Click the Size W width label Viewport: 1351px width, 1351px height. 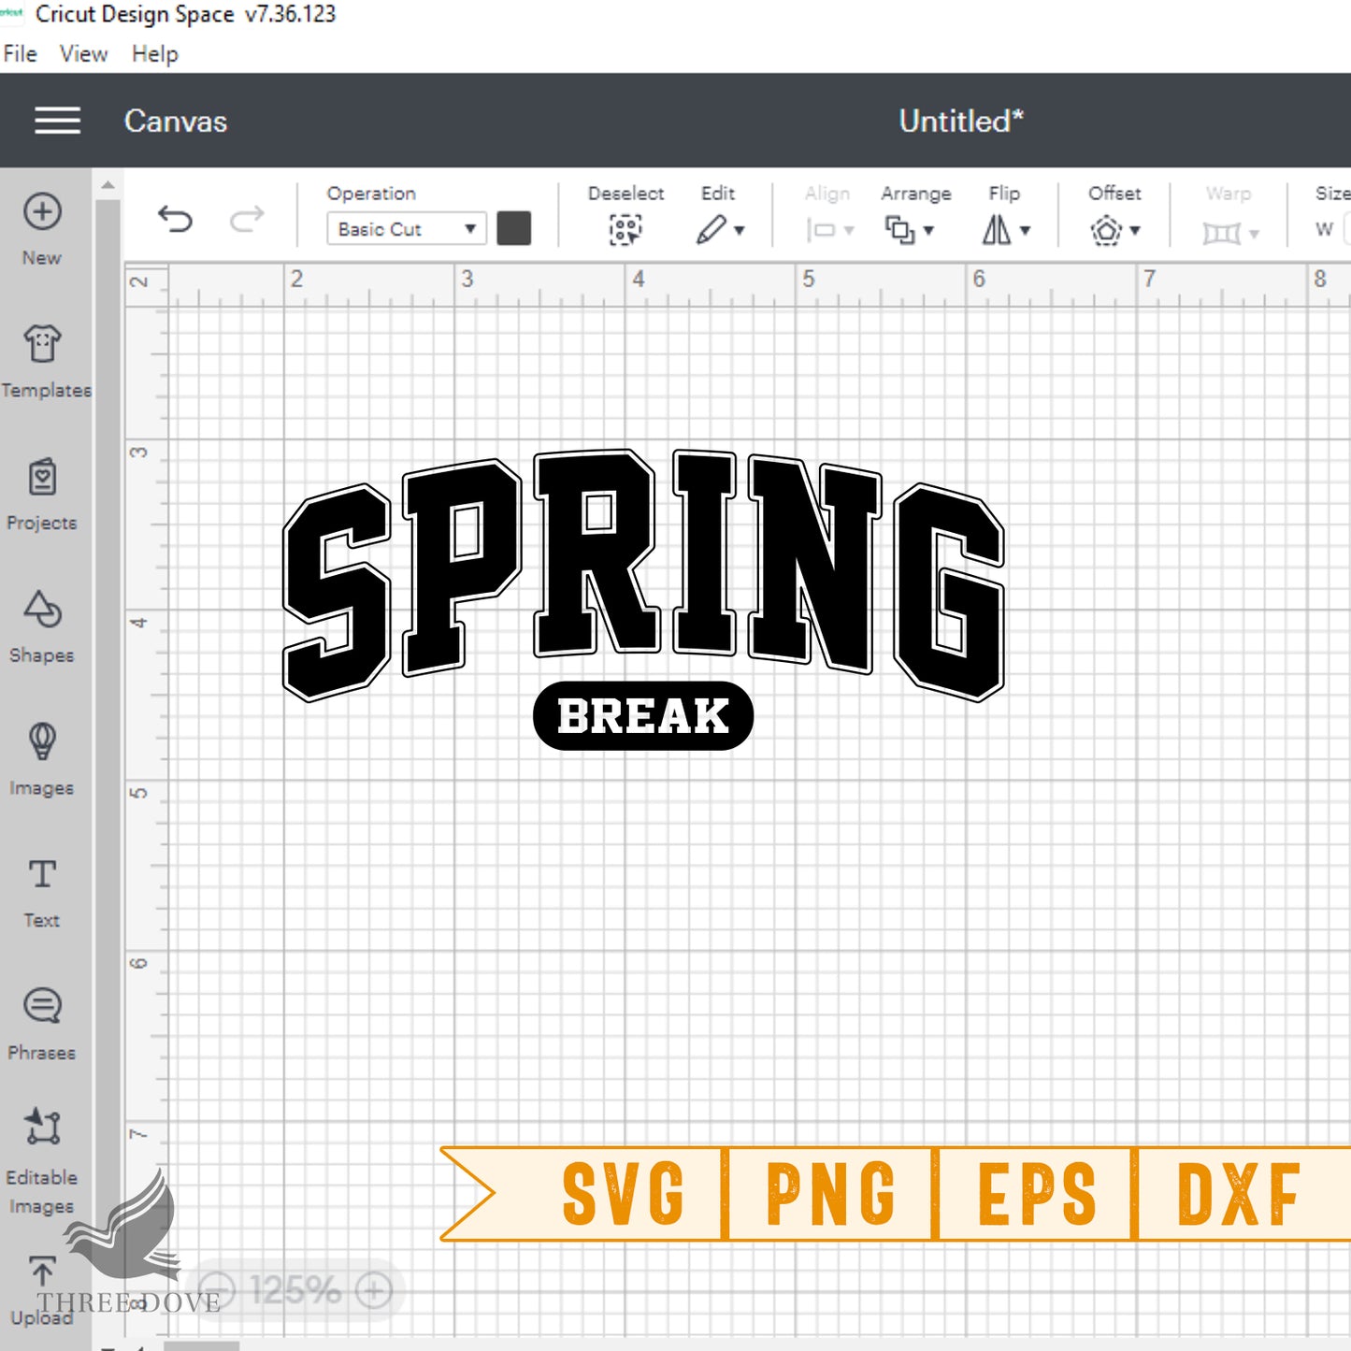coord(1324,229)
